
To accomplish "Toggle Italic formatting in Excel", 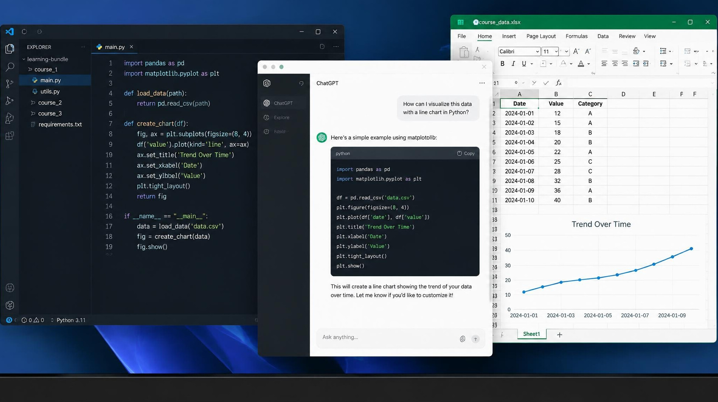I will pos(513,64).
